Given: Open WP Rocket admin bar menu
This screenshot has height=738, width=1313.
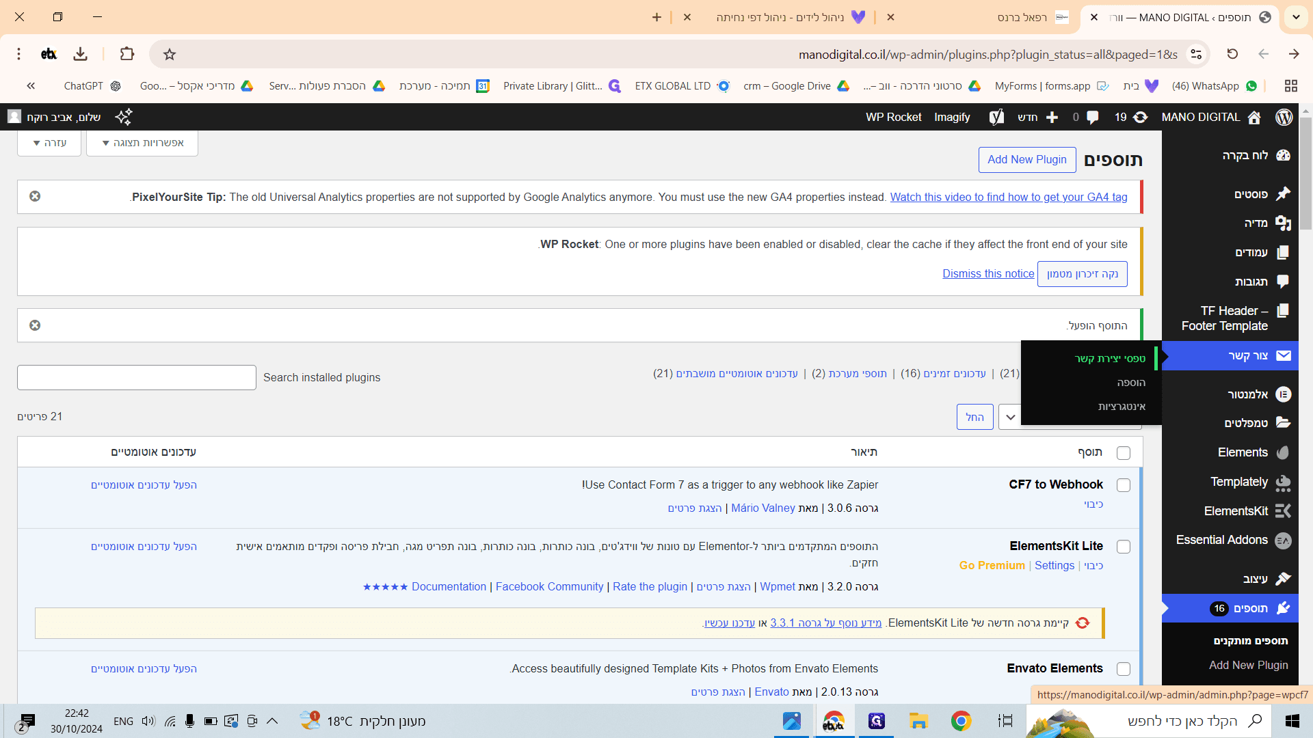Looking at the screenshot, I should [x=893, y=117].
